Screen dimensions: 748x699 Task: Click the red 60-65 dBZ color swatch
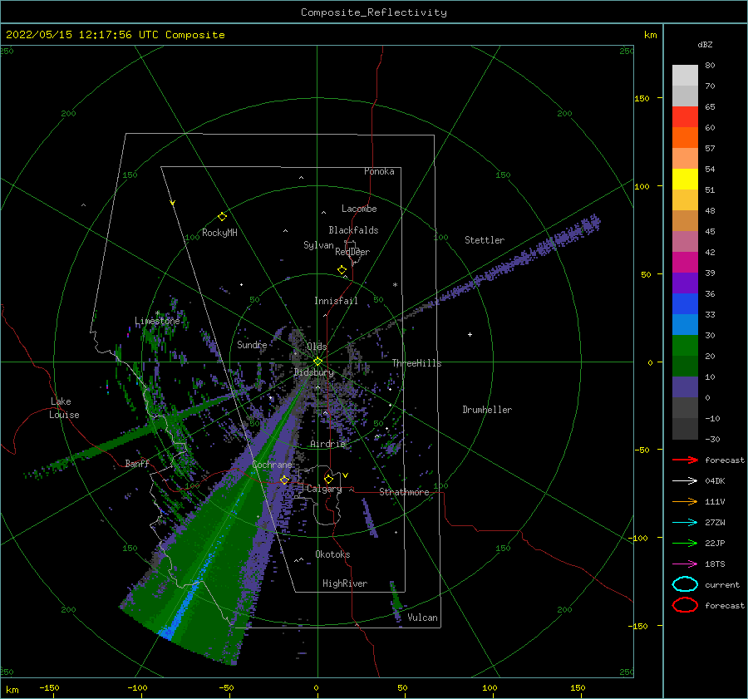pyautogui.click(x=685, y=117)
